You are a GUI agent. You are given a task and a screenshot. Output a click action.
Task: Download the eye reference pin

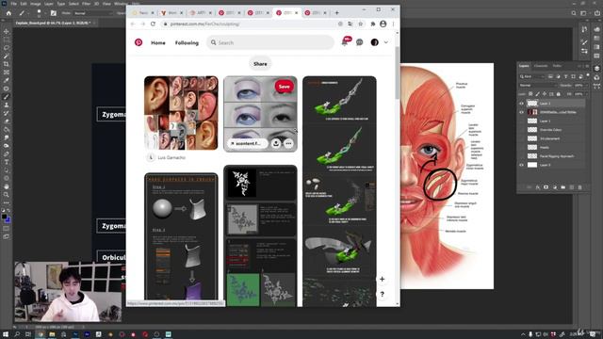[276, 143]
